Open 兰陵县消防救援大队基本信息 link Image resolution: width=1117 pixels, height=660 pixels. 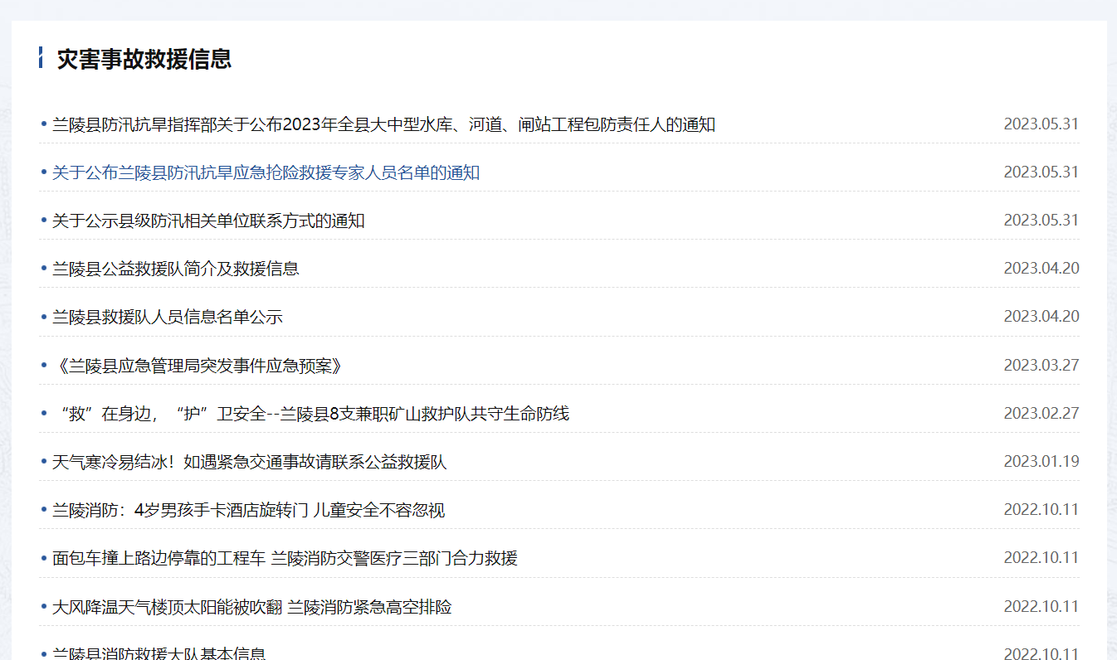click(x=159, y=653)
